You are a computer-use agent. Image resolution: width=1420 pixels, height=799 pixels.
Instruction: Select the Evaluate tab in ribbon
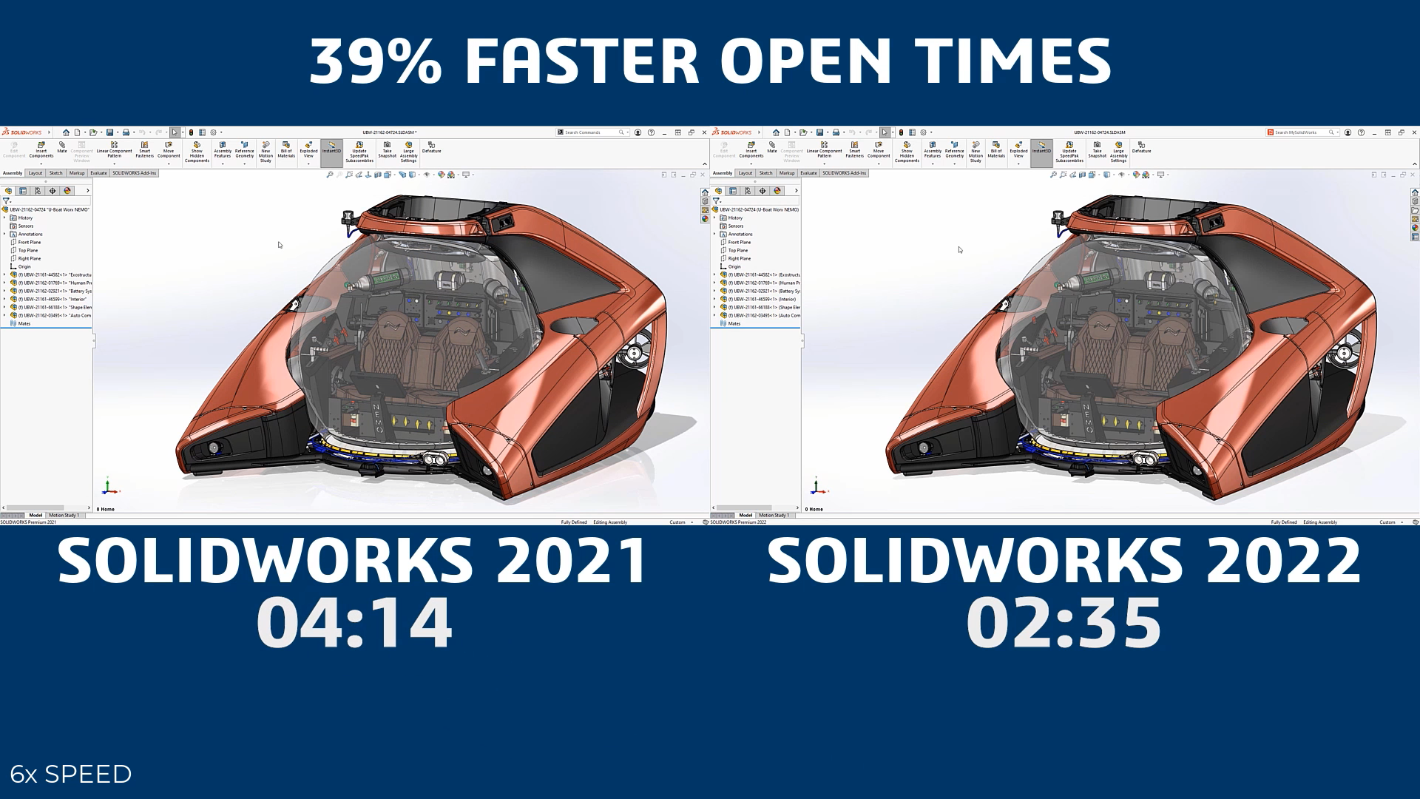click(x=97, y=174)
